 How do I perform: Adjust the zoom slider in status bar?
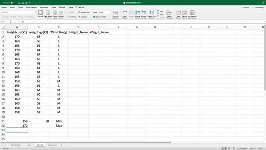point(248,148)
